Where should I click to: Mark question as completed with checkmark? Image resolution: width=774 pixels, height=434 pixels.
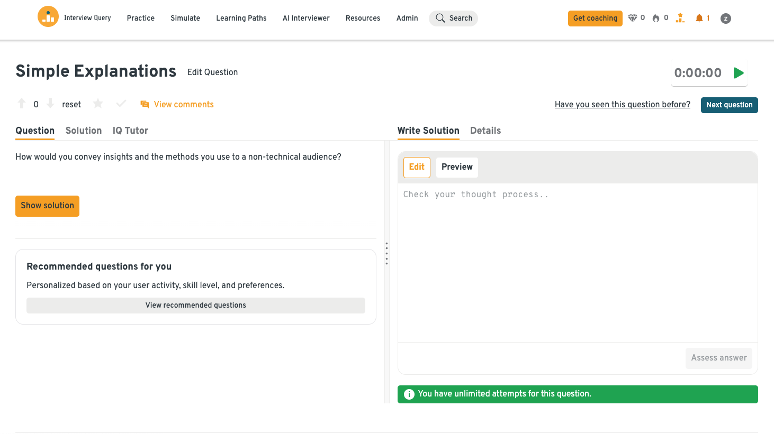click(x=121, y=104)
